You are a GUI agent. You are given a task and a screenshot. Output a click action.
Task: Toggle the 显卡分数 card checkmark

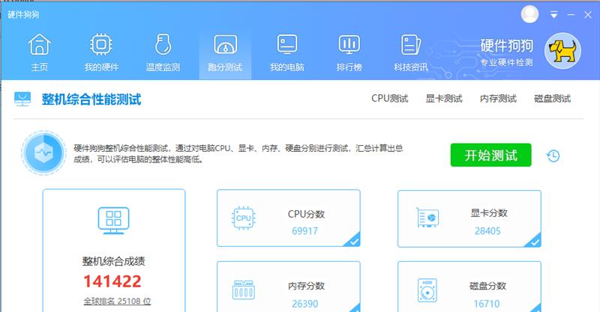point(535,242)
